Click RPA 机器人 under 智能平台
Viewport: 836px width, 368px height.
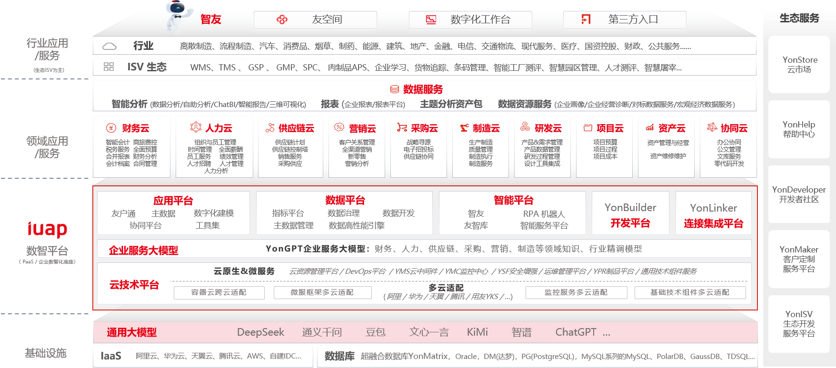coord(544,214)
